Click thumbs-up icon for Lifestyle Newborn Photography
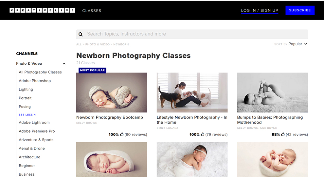324x177 pixels. [x=202, y=134]
